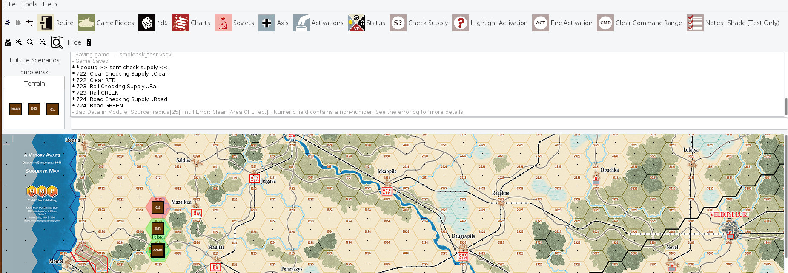Click the Shade (Test Only) button
This screenshot has width=788, height=273.
pos(754,23)
